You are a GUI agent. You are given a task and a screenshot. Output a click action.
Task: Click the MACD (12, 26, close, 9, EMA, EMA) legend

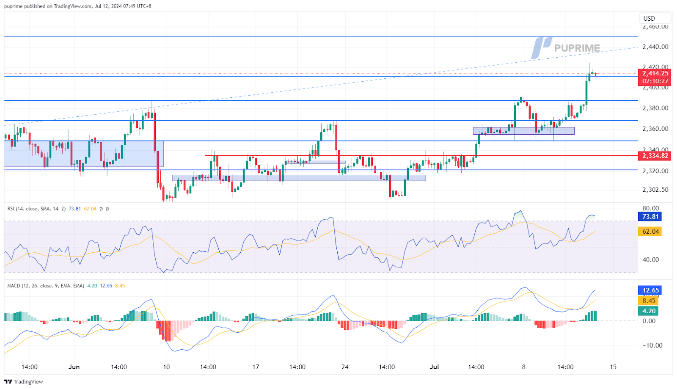[46, 286]
